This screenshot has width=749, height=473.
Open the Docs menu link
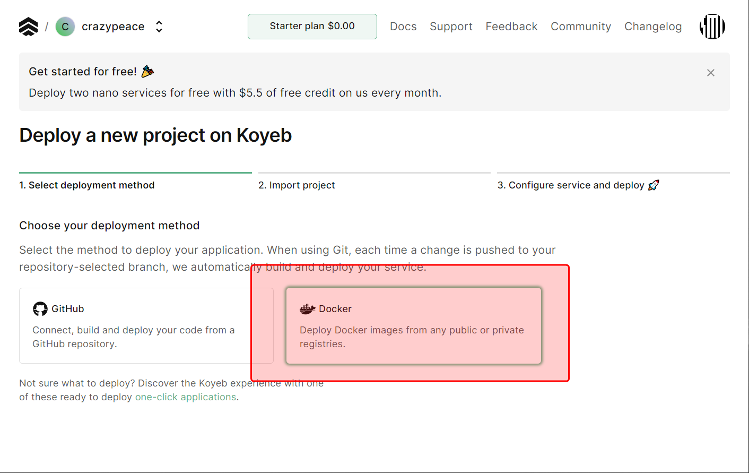click(x=403, y=27)
